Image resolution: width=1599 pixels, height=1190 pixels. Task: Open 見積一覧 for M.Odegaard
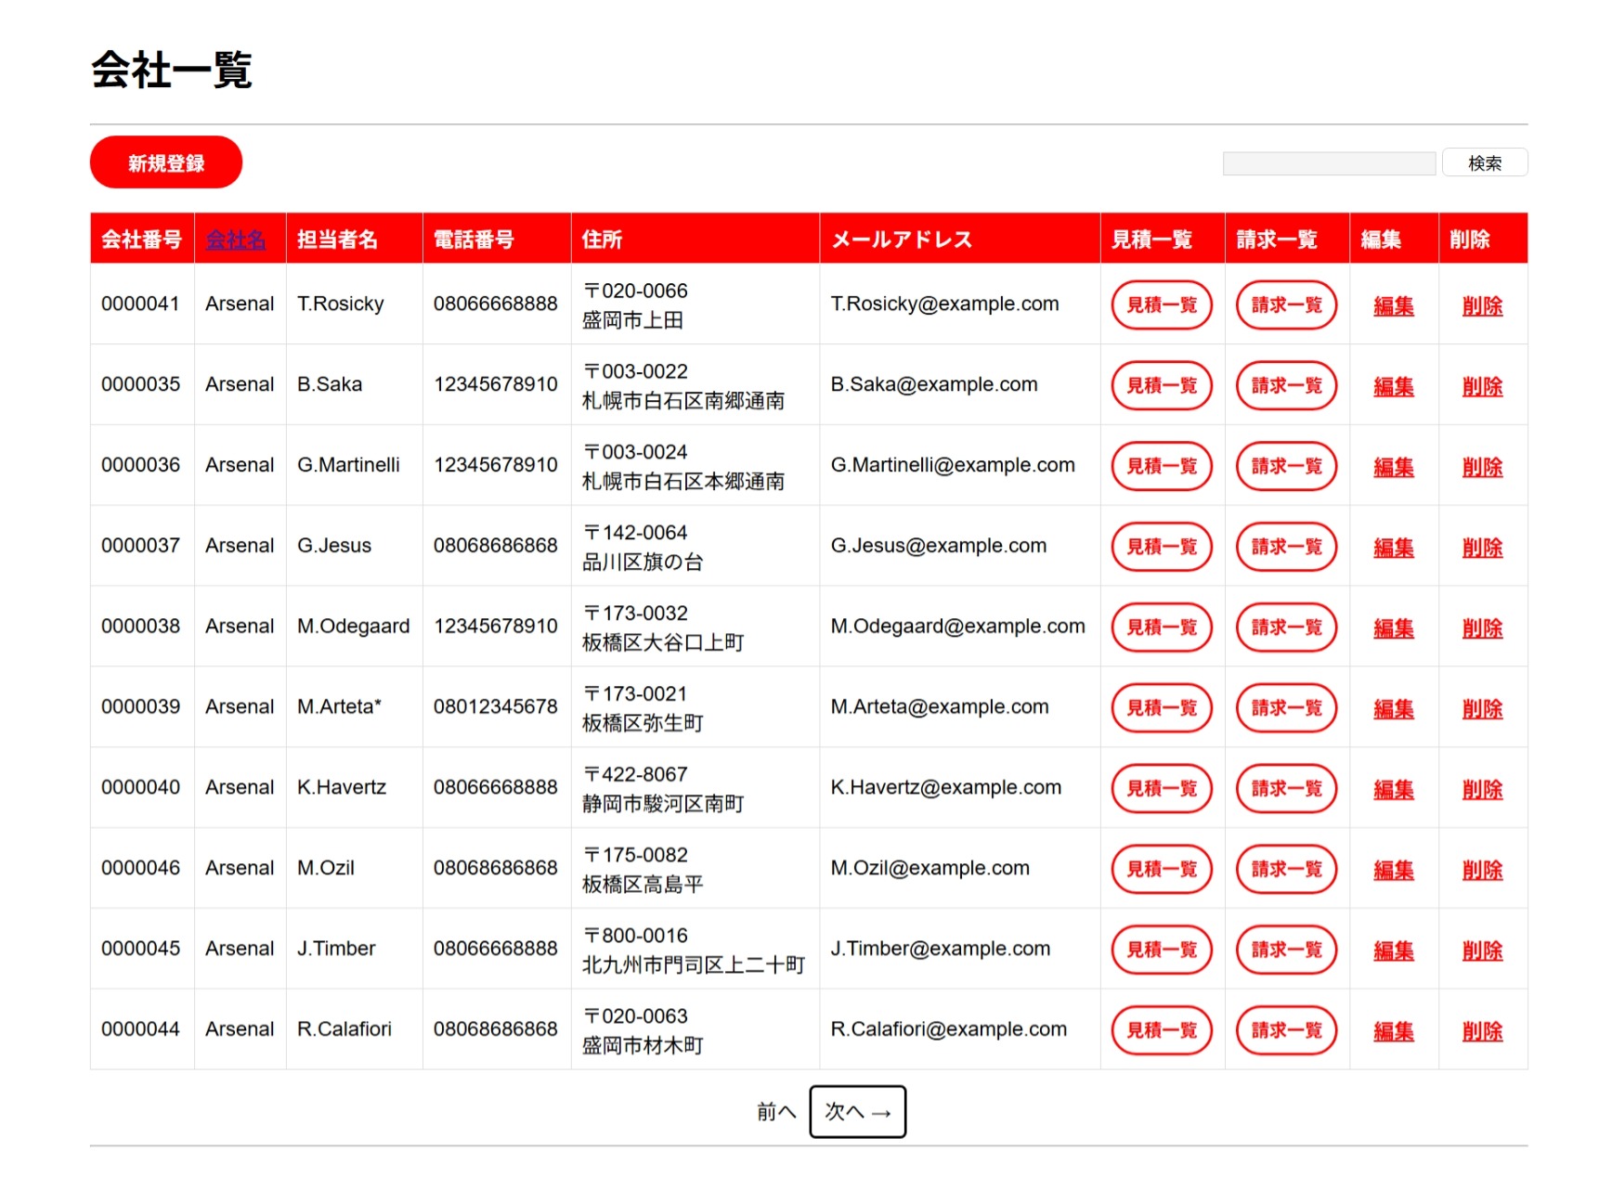[1162, 627]
